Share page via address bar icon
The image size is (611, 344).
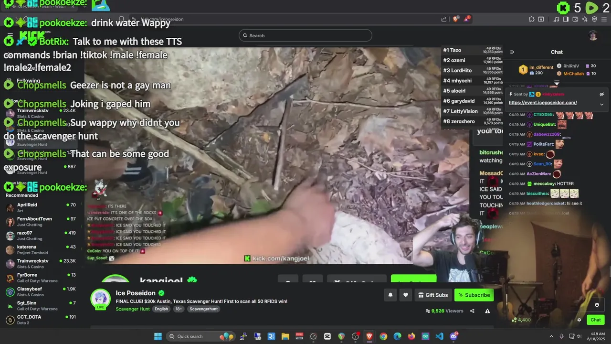(x=444, y=19)
